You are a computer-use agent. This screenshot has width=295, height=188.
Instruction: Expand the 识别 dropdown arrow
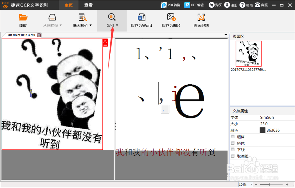click(117, 26)
